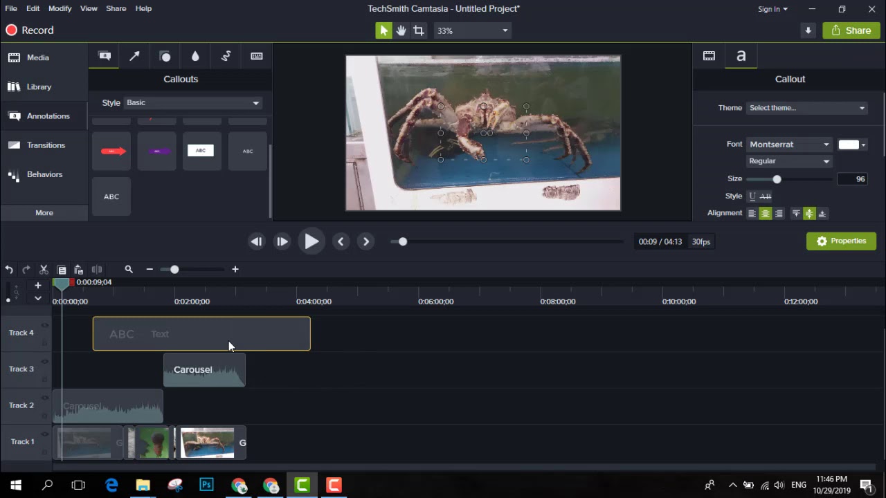Choose the purple arrow callout style

157,151
